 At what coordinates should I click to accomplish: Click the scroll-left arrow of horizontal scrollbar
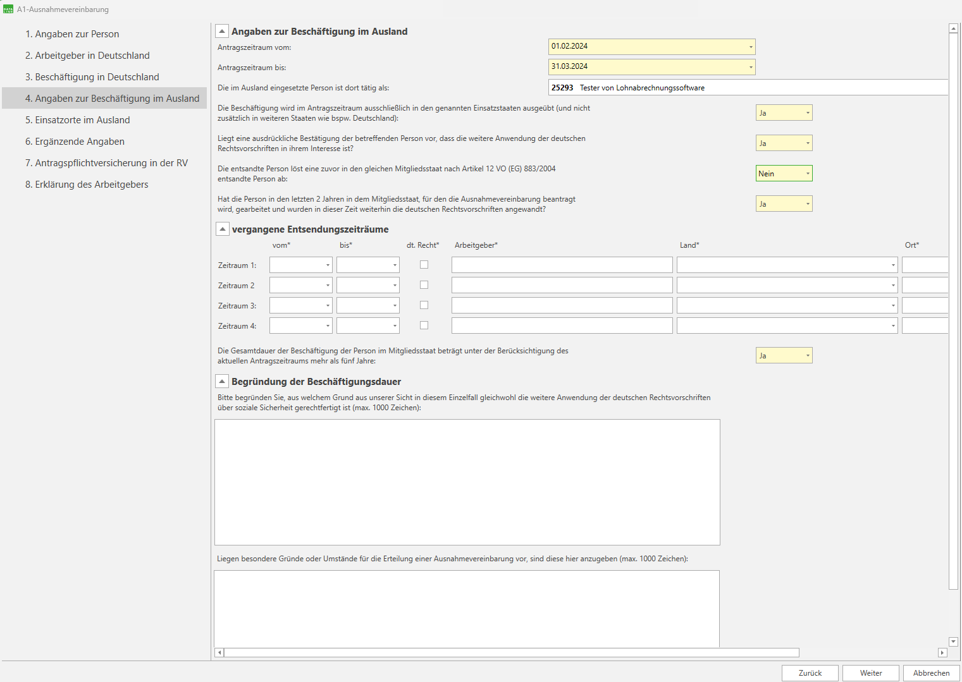point(219,652)
